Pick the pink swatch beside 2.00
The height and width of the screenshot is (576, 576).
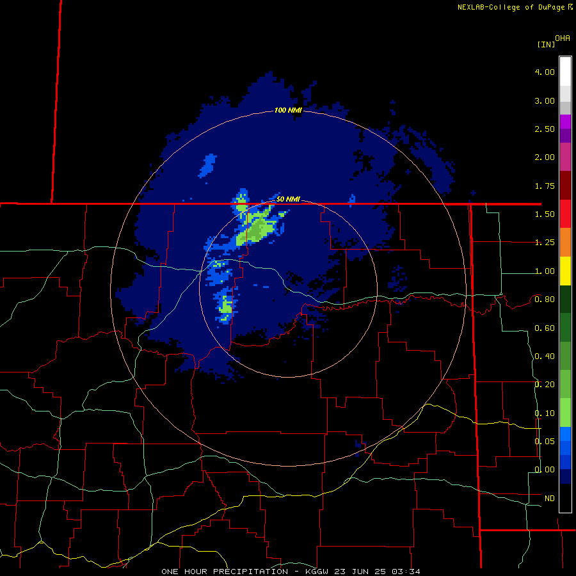coord(565,157)
